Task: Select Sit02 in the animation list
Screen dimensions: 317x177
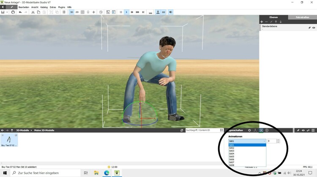Action: [x=247, y=148]
